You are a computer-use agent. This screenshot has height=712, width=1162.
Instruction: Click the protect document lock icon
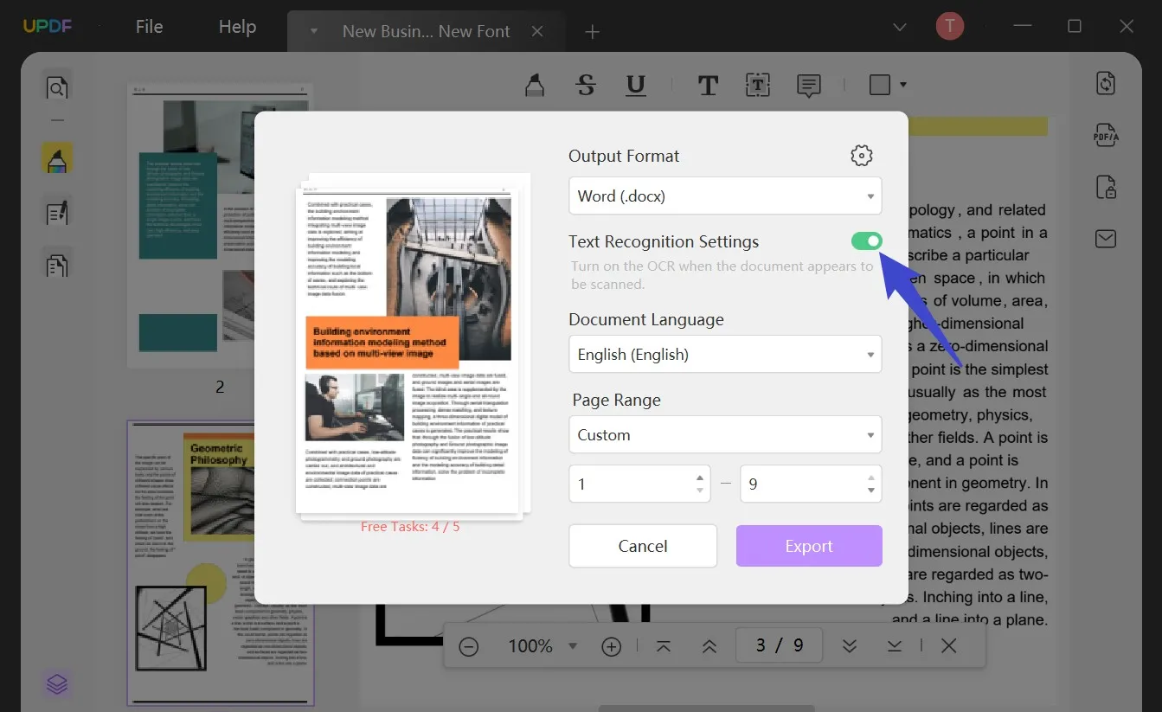(x=1106, y=187)
